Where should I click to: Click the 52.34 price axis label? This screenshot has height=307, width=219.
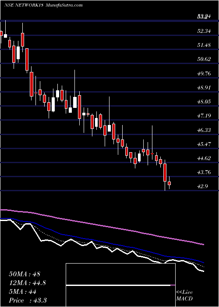coord(204,31)
